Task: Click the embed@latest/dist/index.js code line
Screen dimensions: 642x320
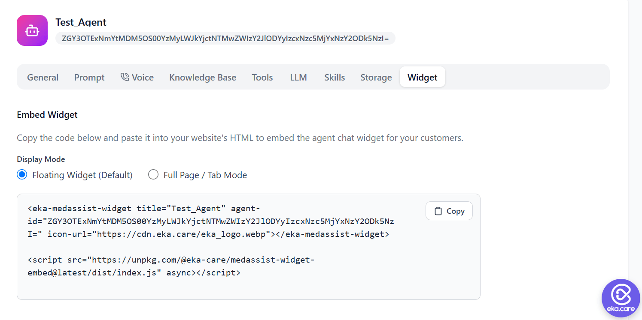Action: tap(134, 273)
